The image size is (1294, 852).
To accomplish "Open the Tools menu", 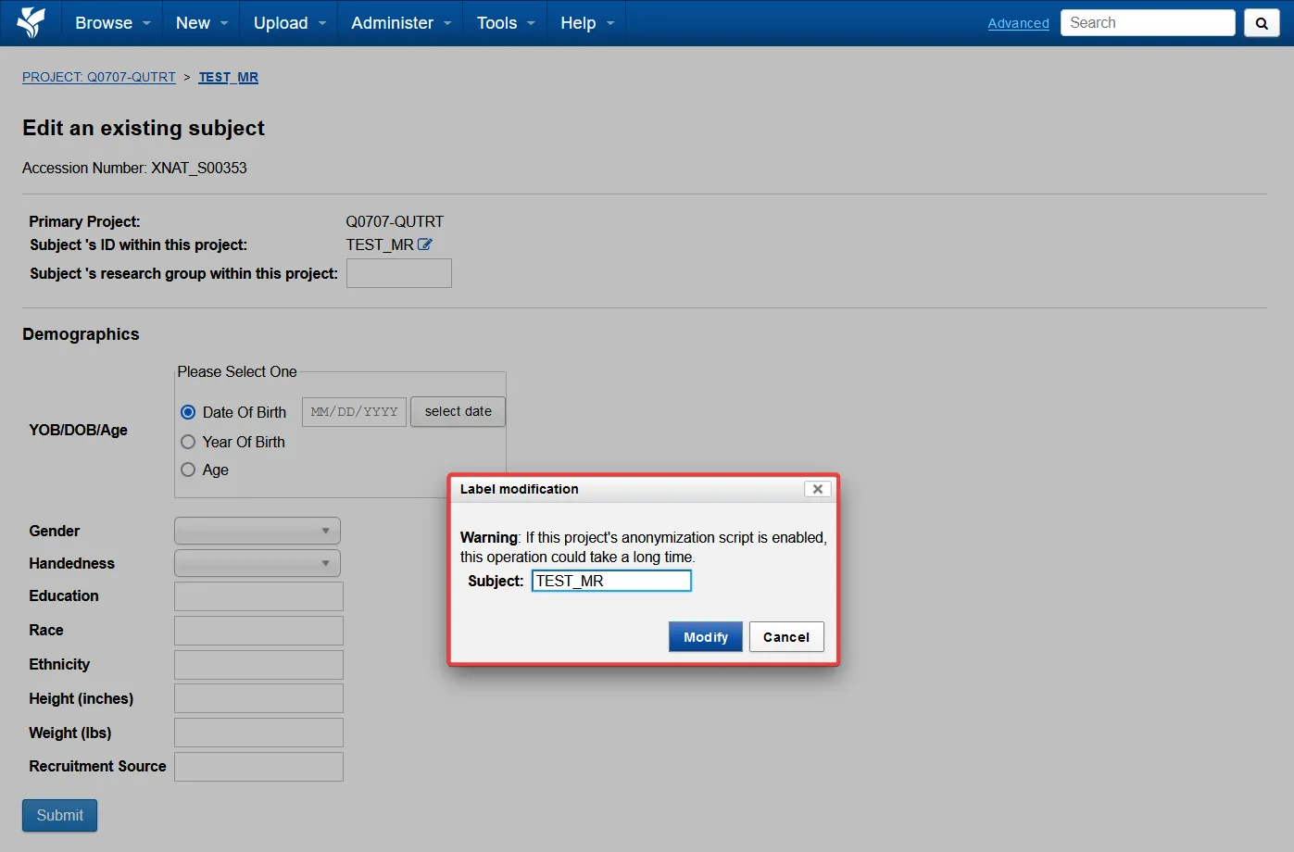I will click(x=506, y=23).
